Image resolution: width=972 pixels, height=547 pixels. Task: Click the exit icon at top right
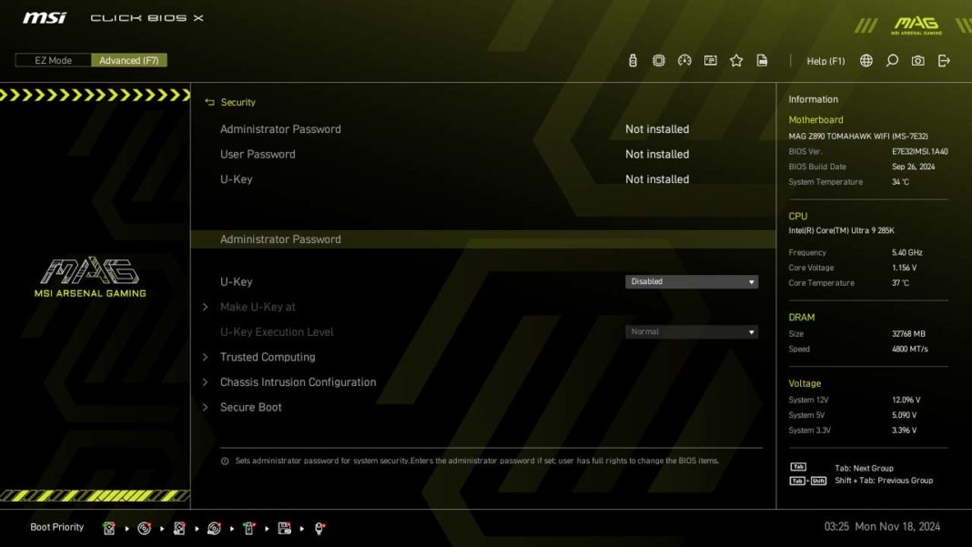pyautogui.click(x=944, y=61)
